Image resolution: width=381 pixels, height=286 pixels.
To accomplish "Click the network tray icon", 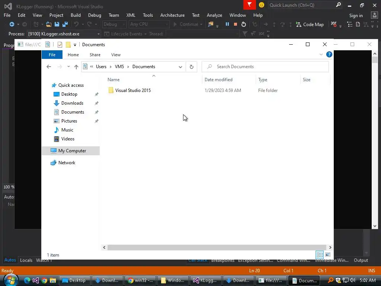I will click(x=346, y=280).
